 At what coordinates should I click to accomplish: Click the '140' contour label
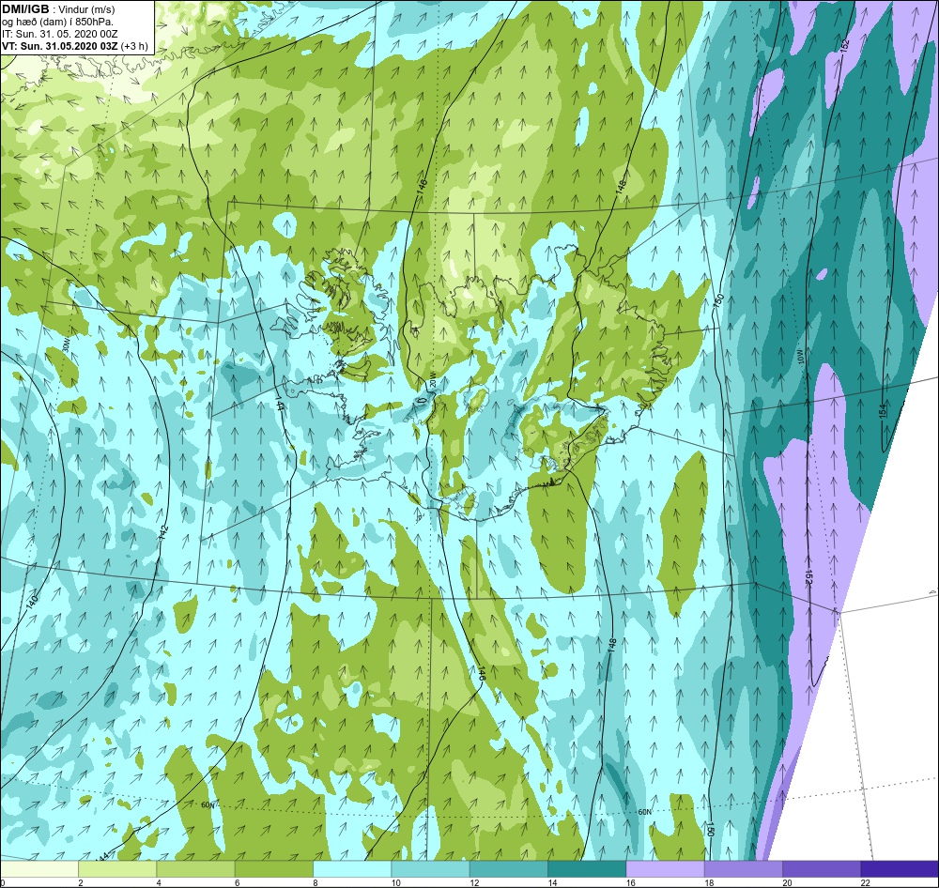[x=32, y=601]
